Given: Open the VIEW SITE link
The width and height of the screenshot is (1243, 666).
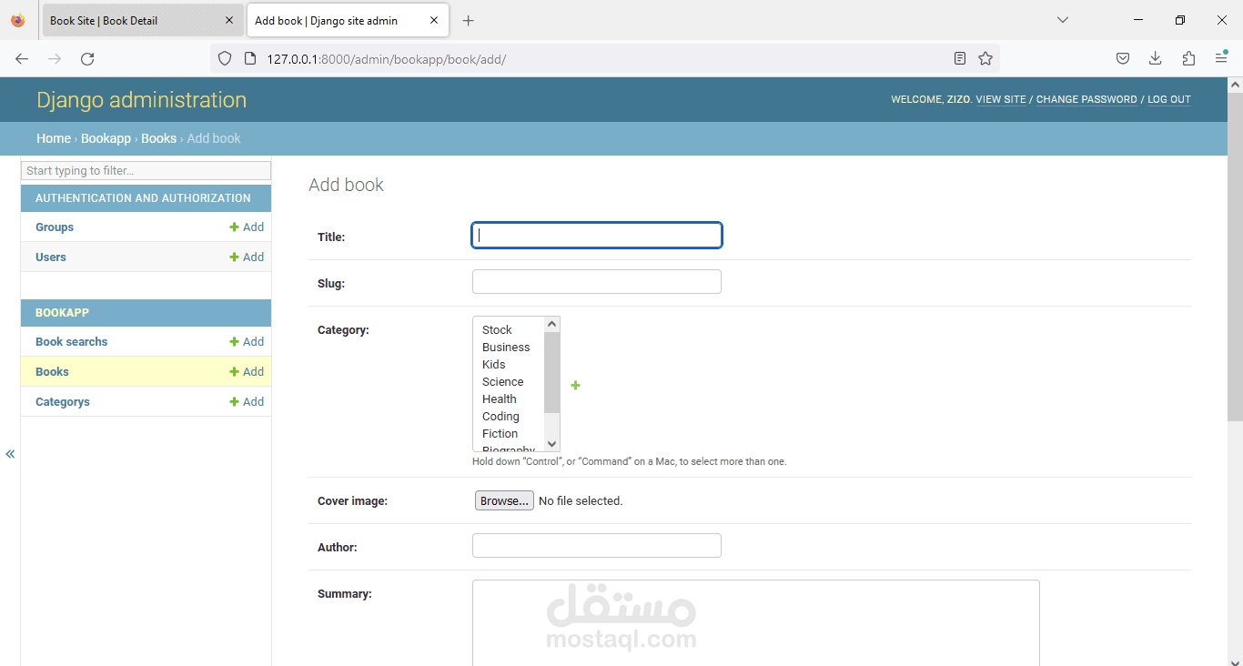Looking at the screenshot, I should [x=1001, y=100].
